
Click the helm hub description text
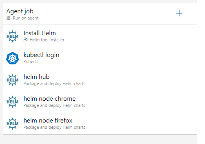[x=54, y=84]
